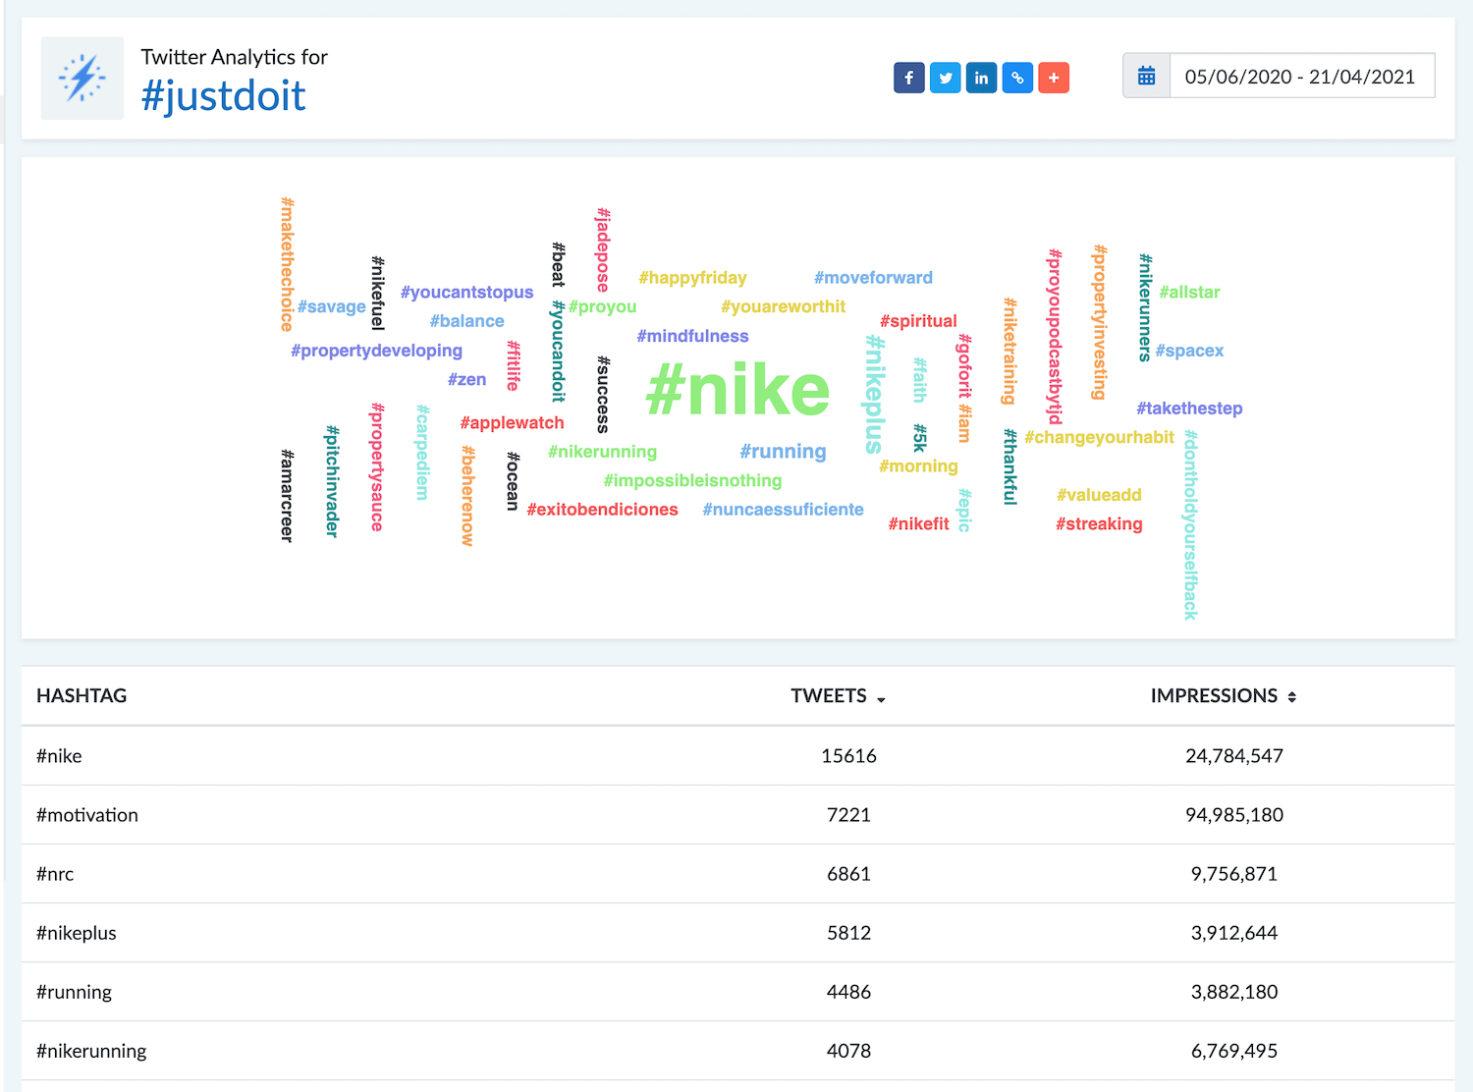Share report on LinkedIn
The width and height of the screenshot is (1473, 1092).
pos(981,78)
